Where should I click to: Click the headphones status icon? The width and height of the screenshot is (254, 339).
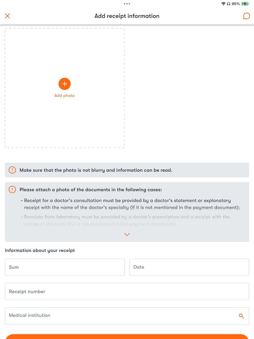pyautogui.click(x=229, y=4)
